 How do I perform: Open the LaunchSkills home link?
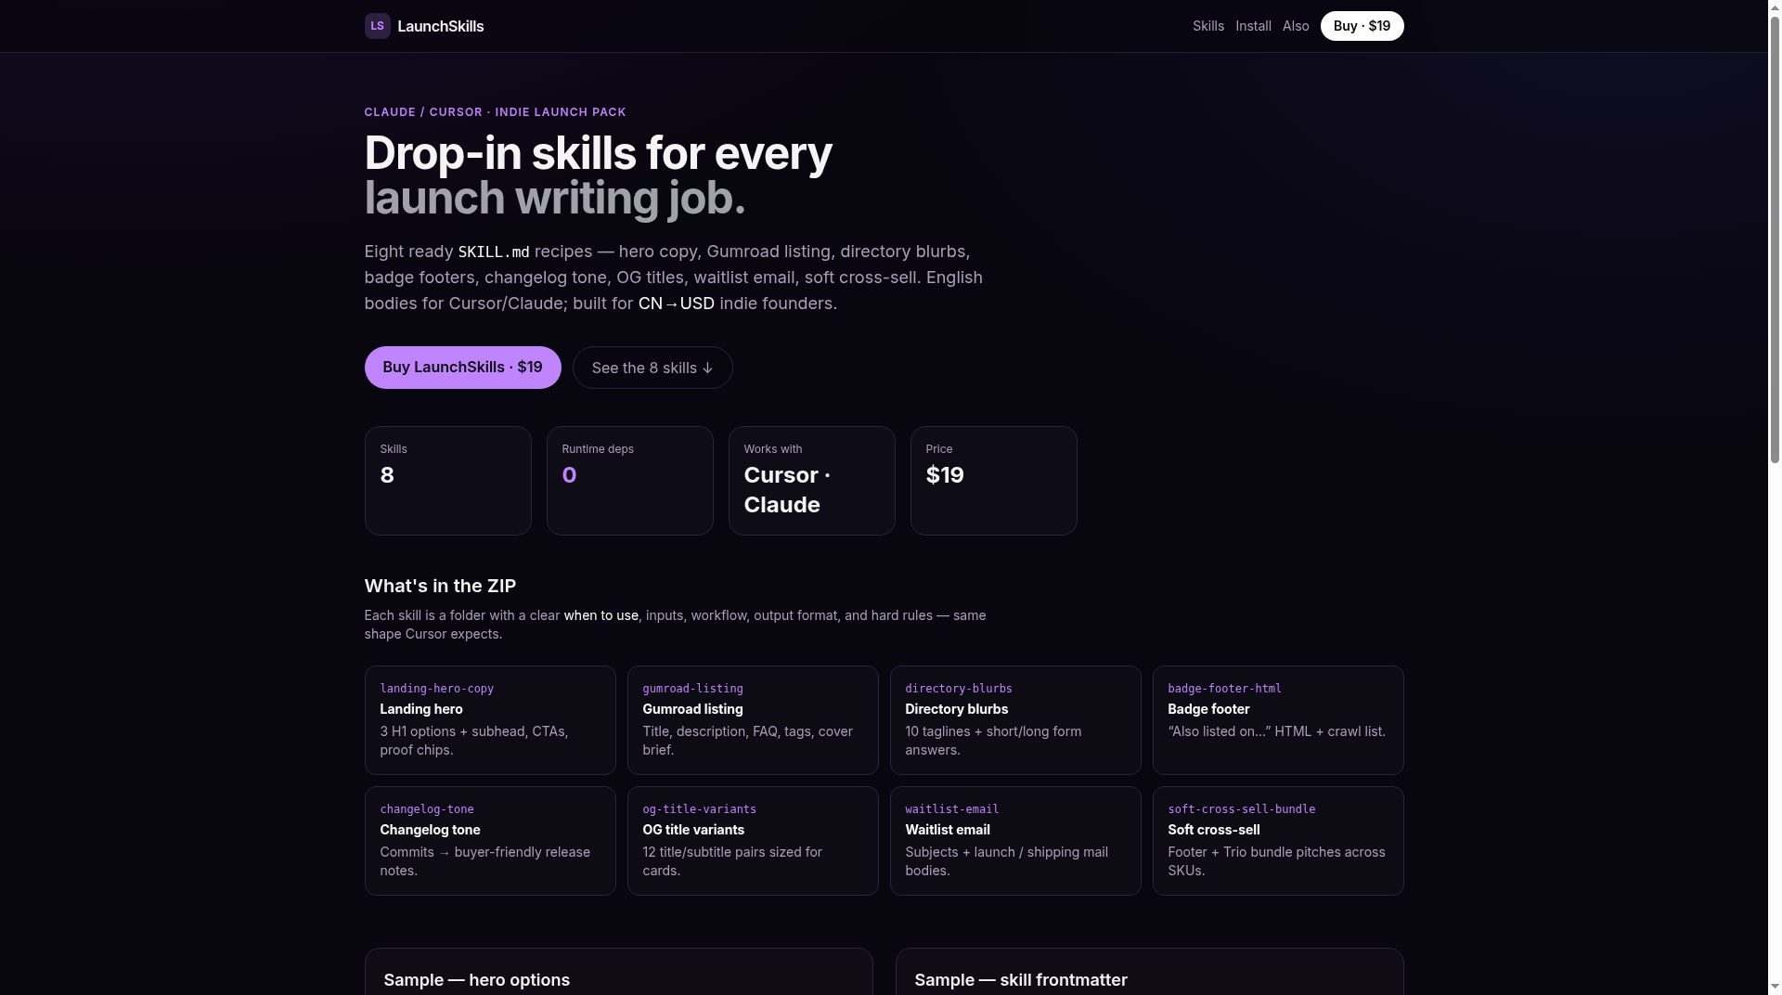[x=424, y=26]
